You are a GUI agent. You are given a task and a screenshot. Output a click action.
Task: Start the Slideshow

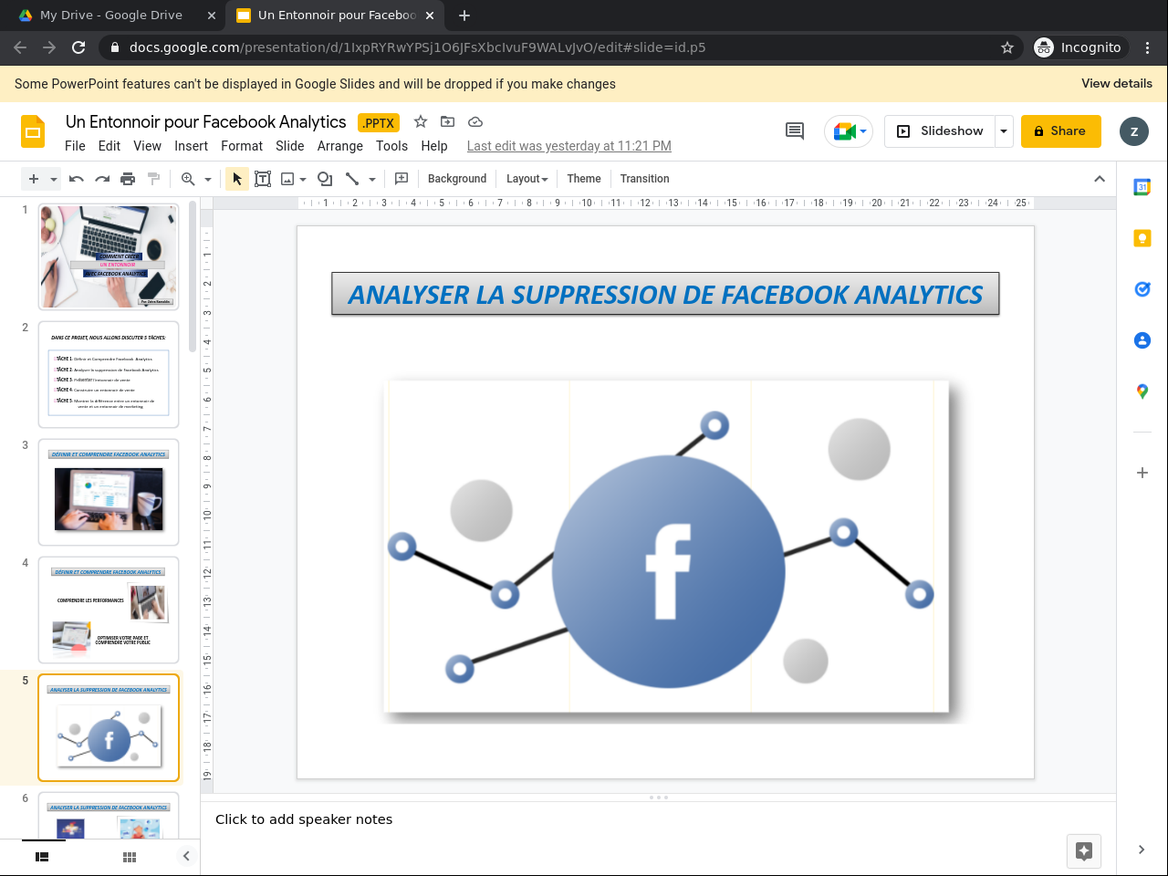940,131
